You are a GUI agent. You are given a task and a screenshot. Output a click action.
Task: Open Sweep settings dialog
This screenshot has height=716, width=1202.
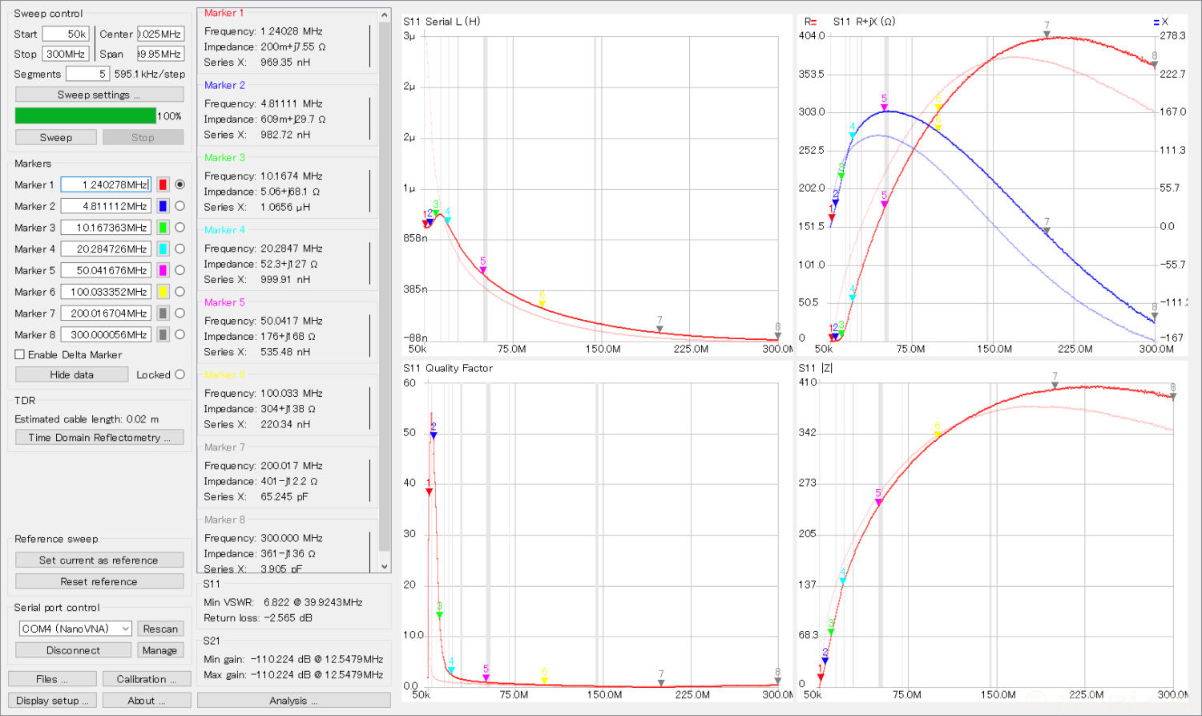coord(99,95)
